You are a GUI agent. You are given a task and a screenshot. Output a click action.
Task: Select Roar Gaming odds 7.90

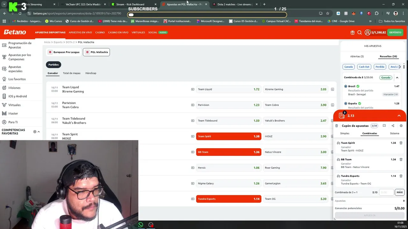pos(295,168)
